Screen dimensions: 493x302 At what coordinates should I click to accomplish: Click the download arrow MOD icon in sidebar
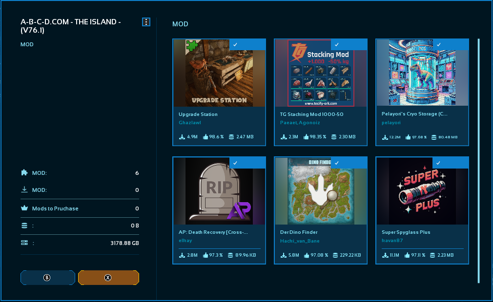pyautogui.click(x=24, y=190)
